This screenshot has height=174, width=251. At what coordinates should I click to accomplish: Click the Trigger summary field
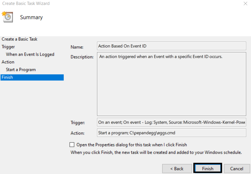click(171, 122)
